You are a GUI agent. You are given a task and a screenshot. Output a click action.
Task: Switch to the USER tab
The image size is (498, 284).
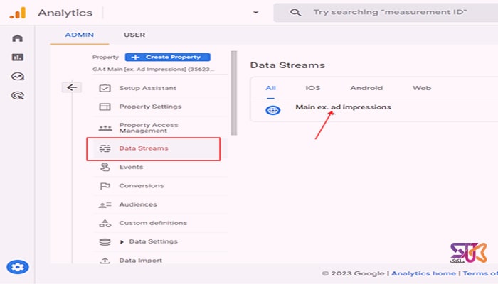coord(134,35)
